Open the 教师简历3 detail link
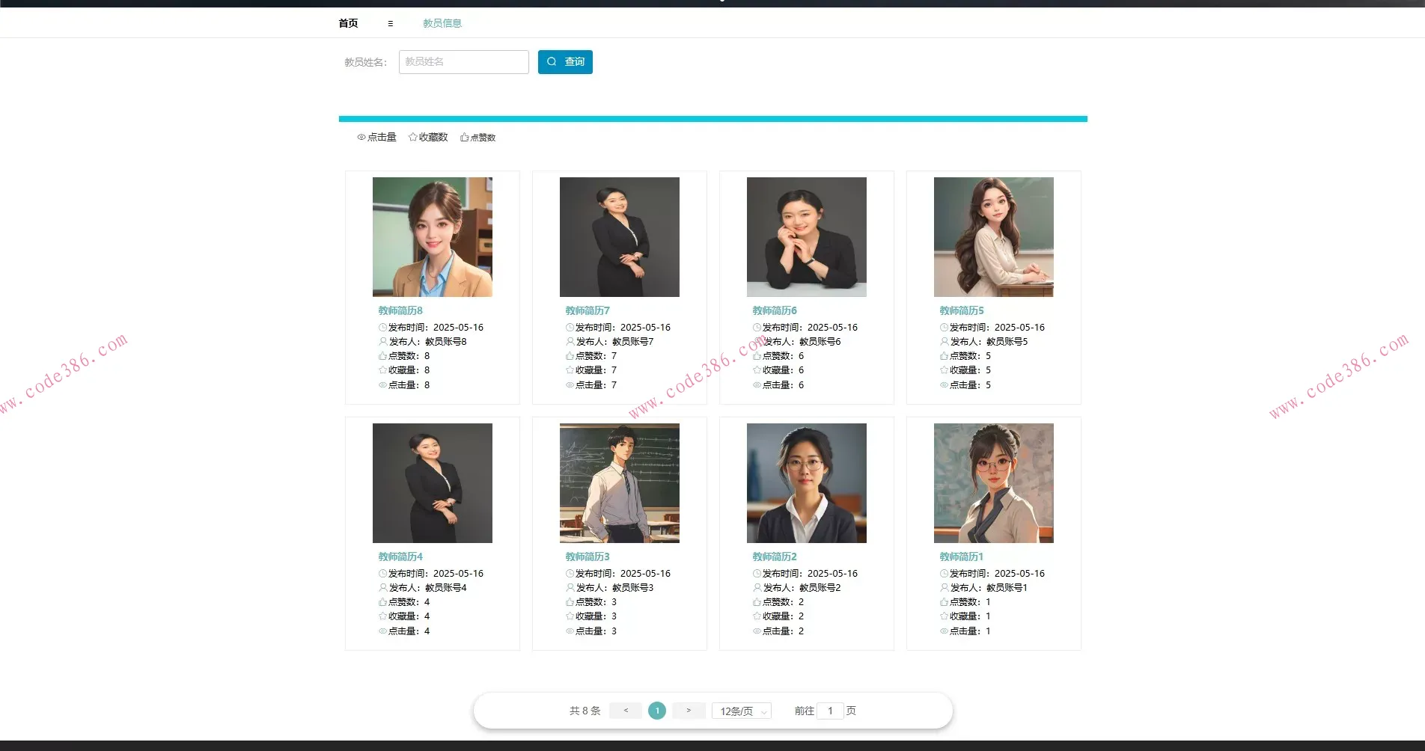This screenshot has height=751, width=1425. tap(587, 557)
